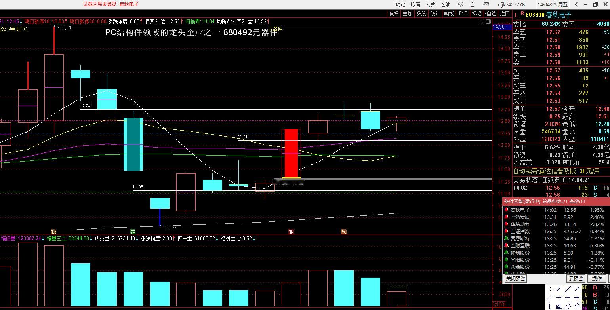610x310 pixels.
Task: Select the arrow ray drawing tool
Action: [578, 289]
